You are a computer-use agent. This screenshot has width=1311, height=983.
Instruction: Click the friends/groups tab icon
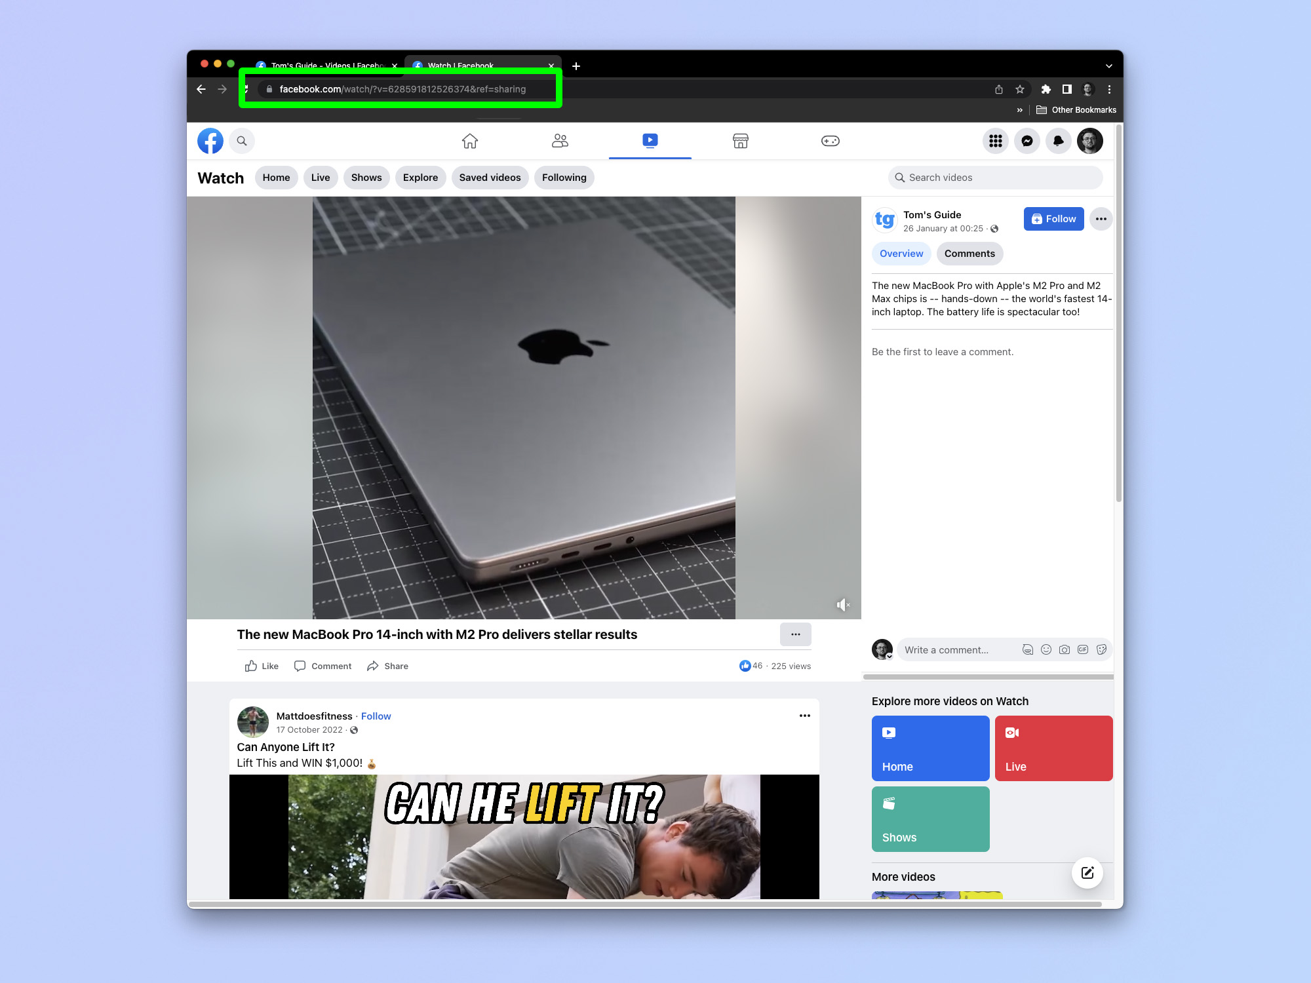click(x=558, y=140)
